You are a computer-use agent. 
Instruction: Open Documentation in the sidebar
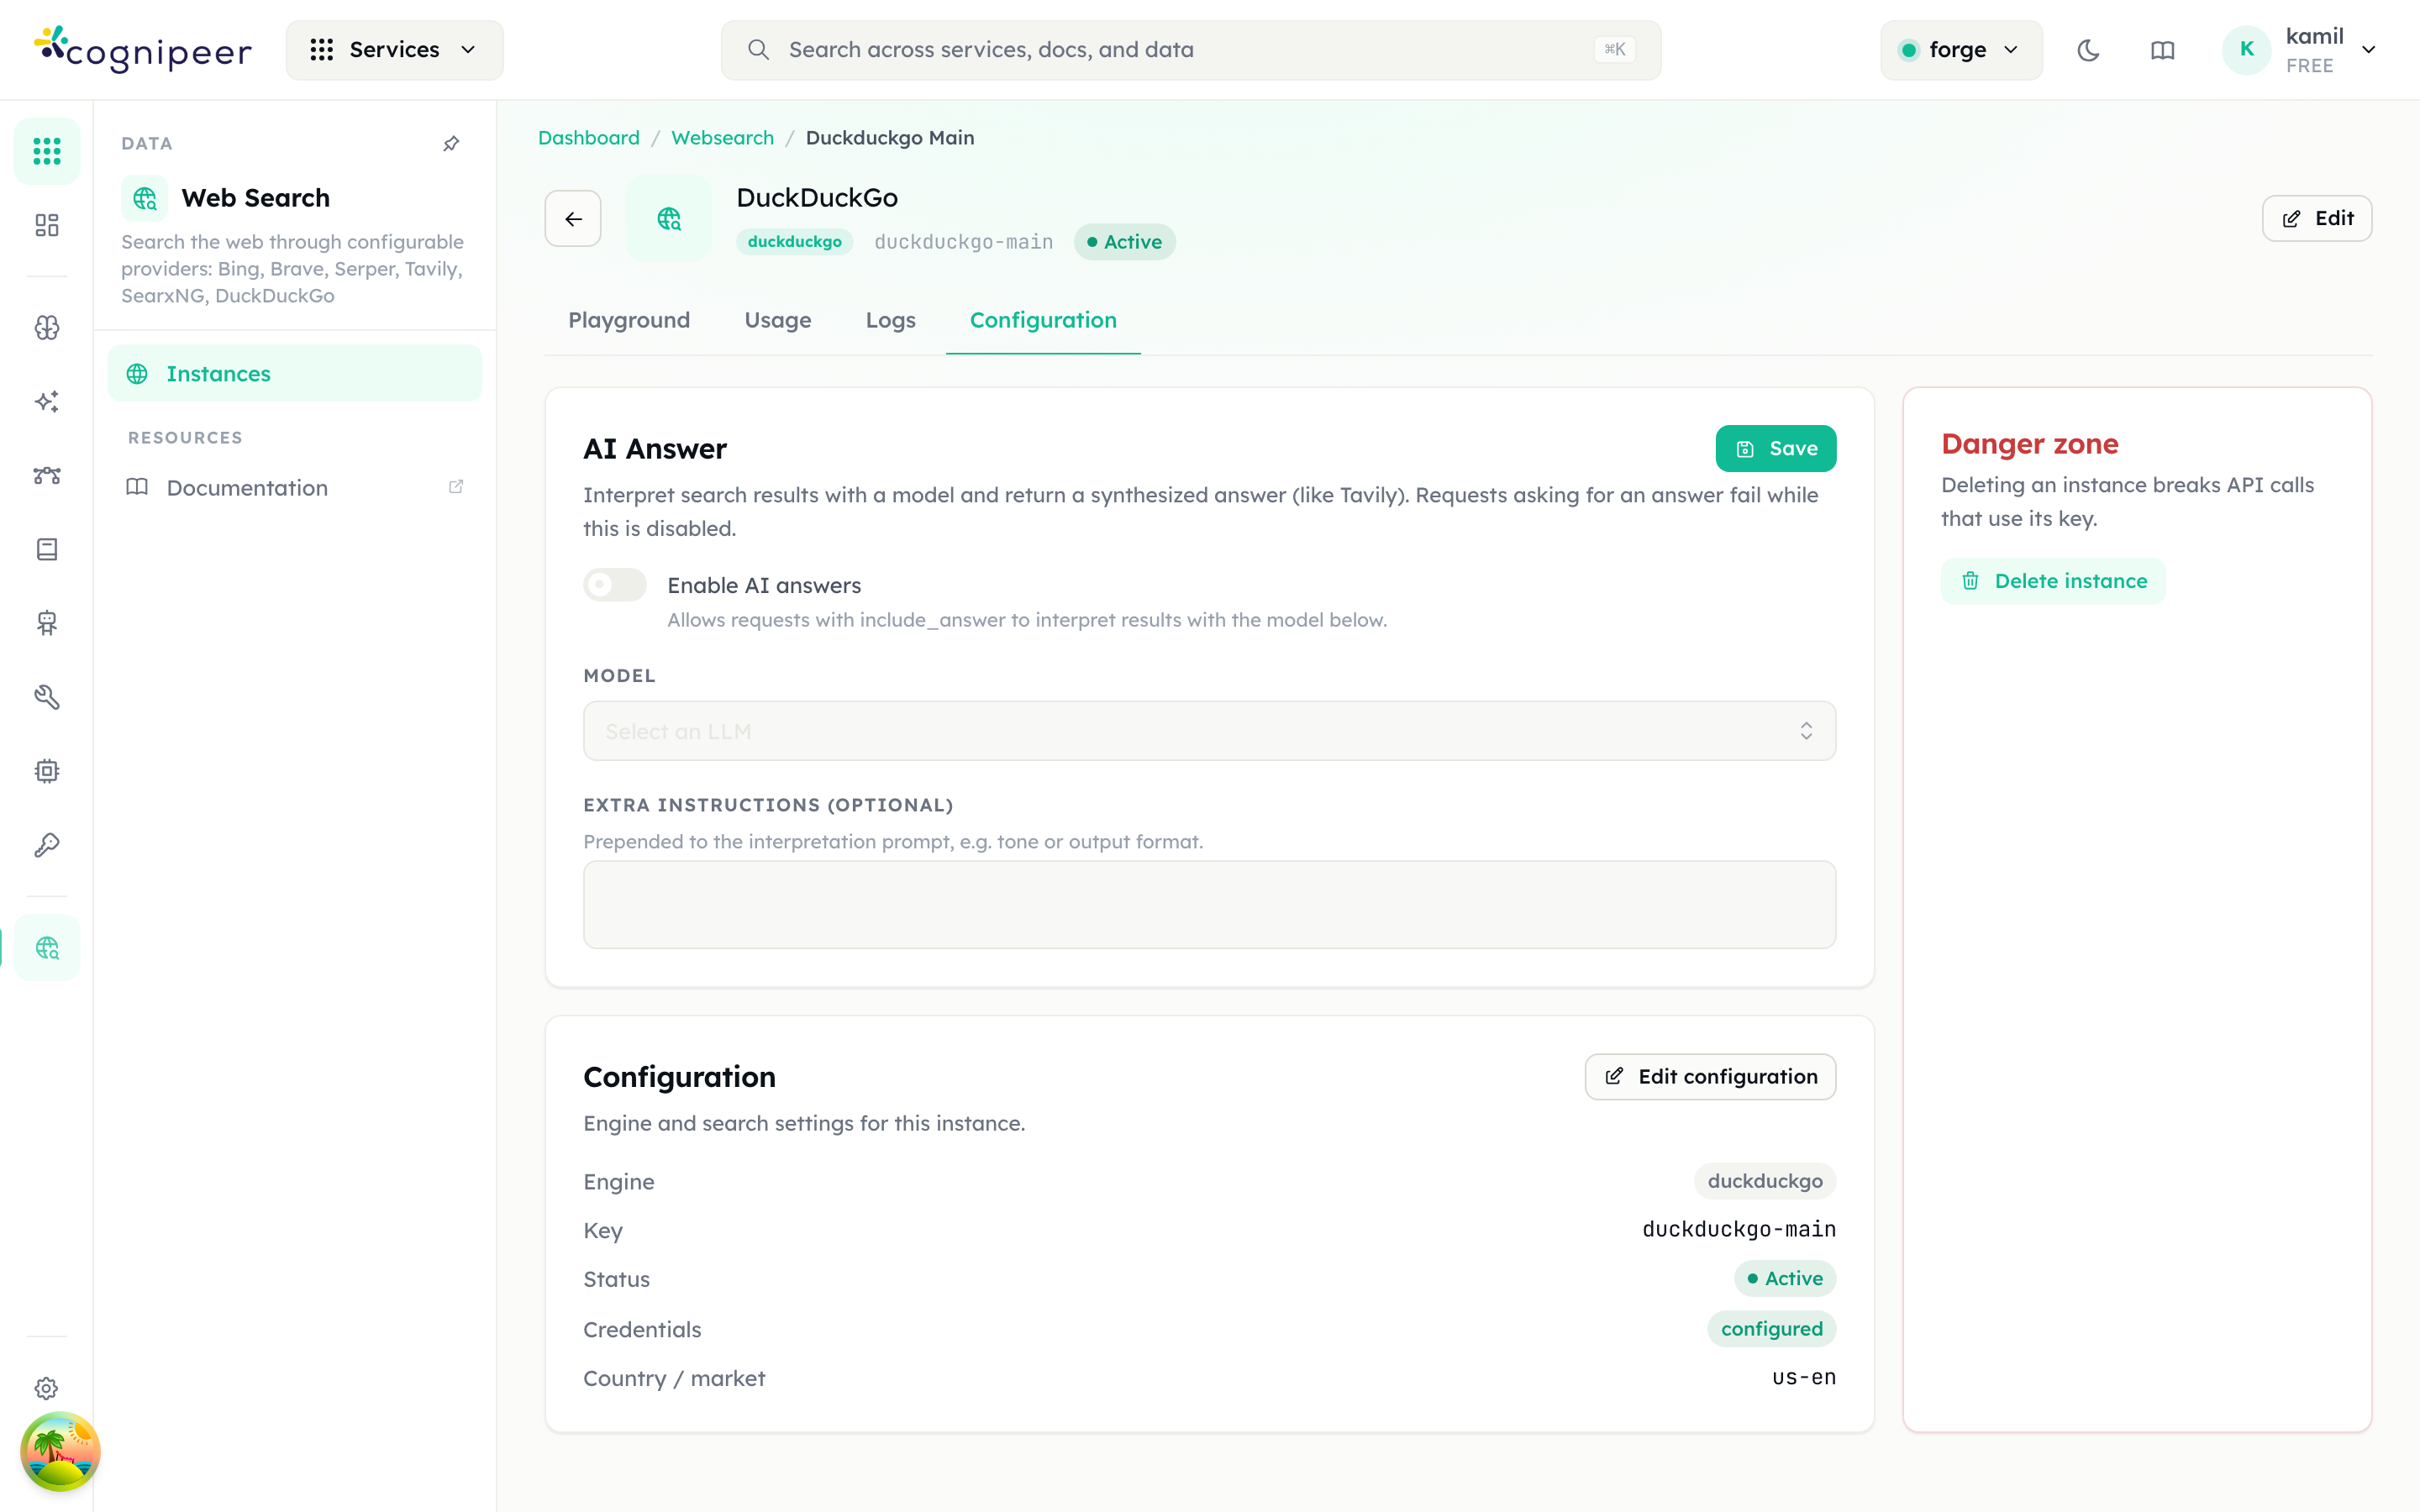click(295, 487)
